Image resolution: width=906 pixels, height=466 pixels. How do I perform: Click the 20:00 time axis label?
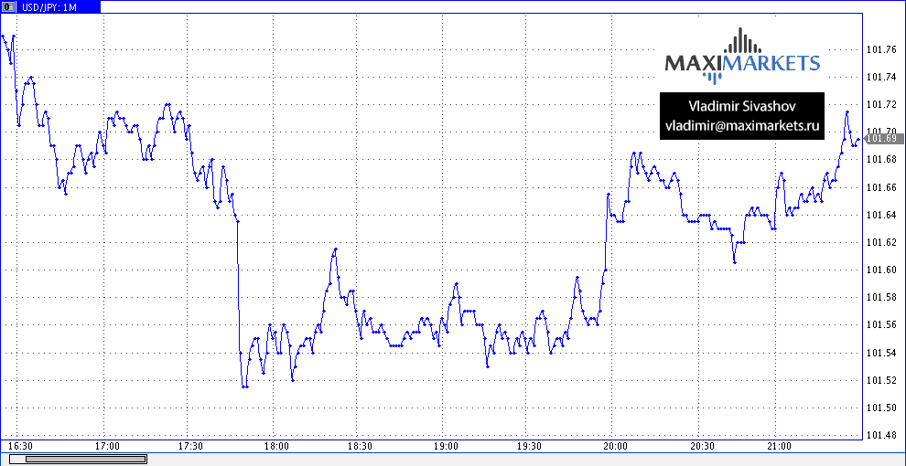(x=615, y=447)
